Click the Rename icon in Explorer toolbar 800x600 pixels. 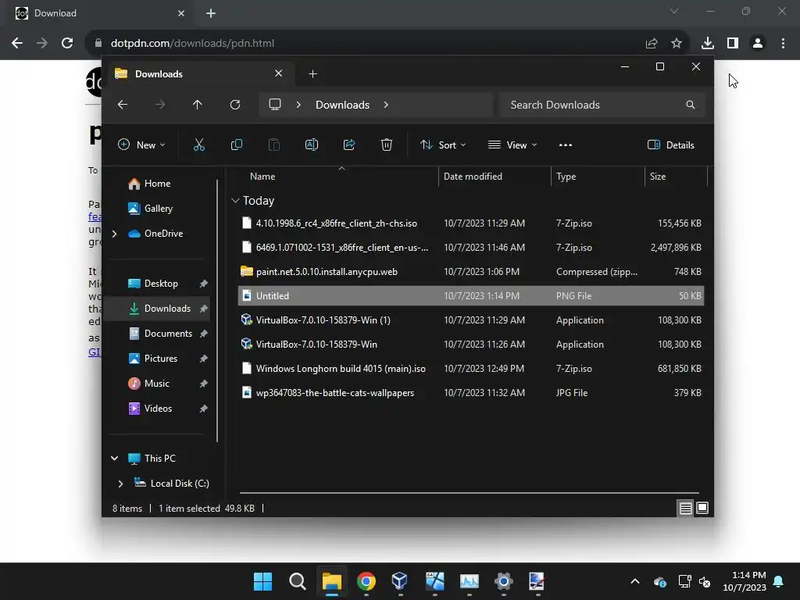tap(311, 145)
